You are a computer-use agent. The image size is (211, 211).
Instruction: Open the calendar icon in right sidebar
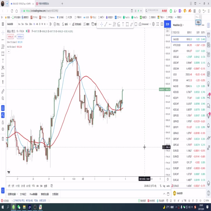pyautogui.click(x=208, y=74)
